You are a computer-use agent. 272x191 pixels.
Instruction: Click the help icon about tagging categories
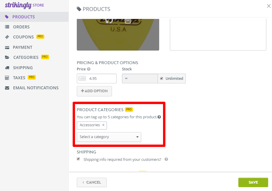click(x=159, y=117)
